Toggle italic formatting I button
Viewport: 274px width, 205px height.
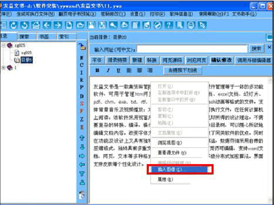pos(108,70)
